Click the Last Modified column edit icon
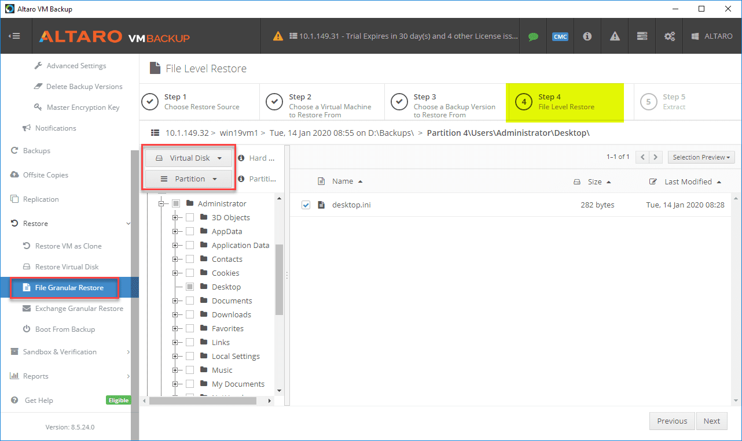 coord(653,181)
